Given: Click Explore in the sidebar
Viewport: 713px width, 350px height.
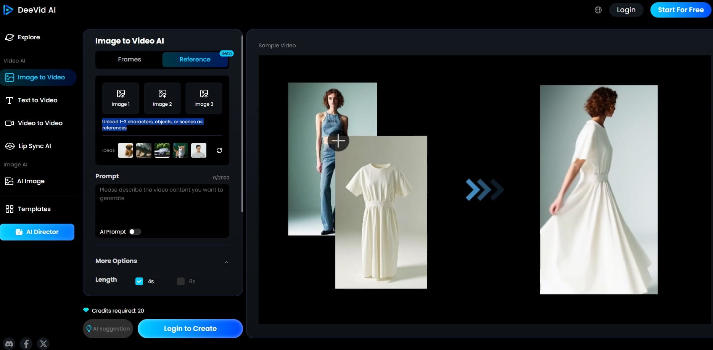Looking at the screenshot, I should pos(29,37).
